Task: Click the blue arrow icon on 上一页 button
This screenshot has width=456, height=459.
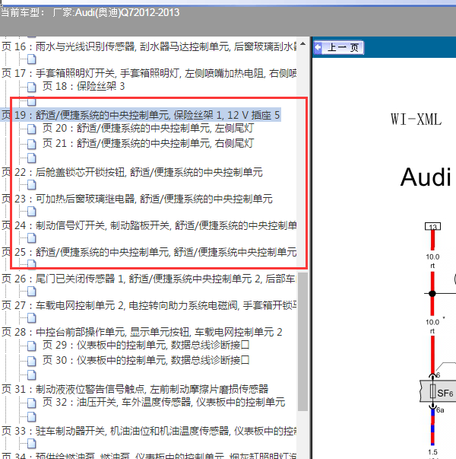Action: click(318, 47)
